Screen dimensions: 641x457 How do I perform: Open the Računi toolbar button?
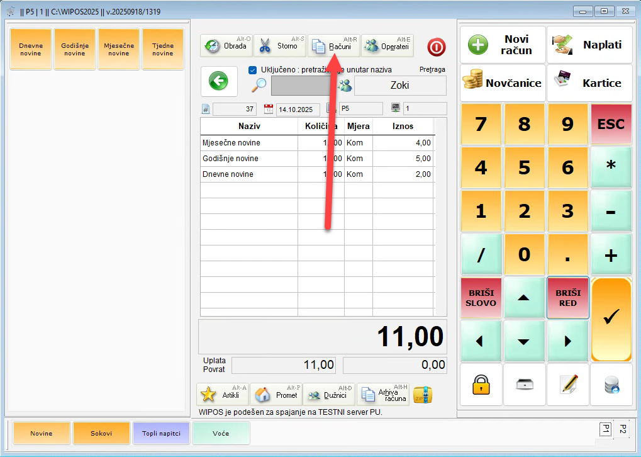tap(333, 46)
